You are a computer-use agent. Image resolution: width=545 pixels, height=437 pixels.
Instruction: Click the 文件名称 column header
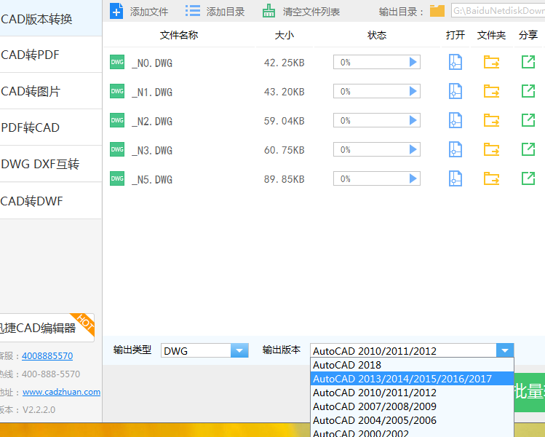(x=179, y=35)
